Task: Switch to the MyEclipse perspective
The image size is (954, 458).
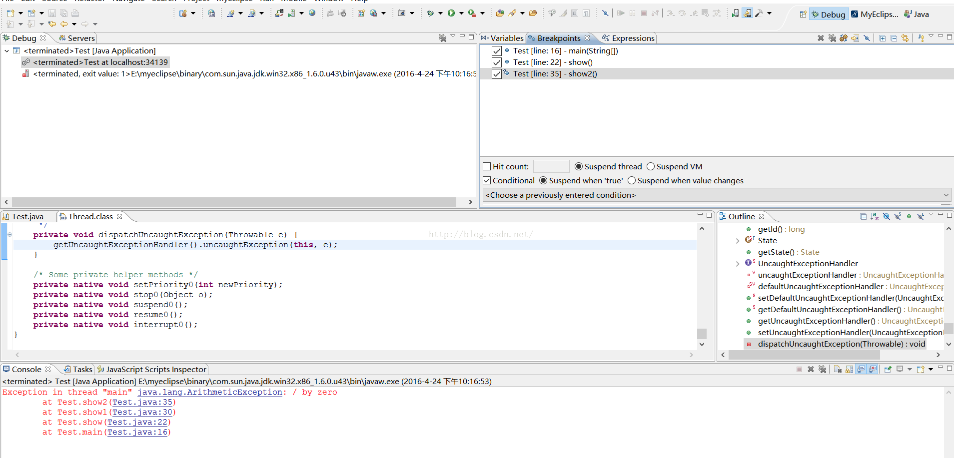Action: pyautogui.click(x=875, y=14)
